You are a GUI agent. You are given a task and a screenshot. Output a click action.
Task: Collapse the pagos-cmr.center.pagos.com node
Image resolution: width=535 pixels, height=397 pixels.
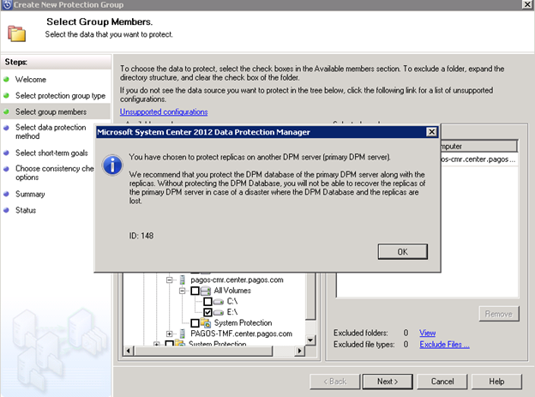pyautogui.click(x=169, y=280)
